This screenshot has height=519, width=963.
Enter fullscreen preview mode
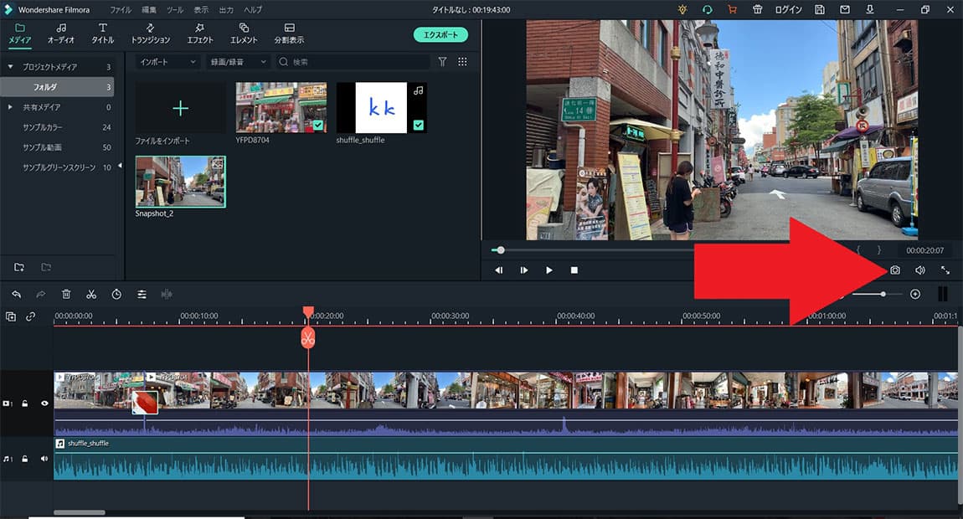[x=945, y=270]
